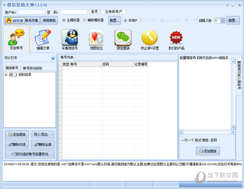Click 把勾选的帐号批量移动 button

pos(30,154)
